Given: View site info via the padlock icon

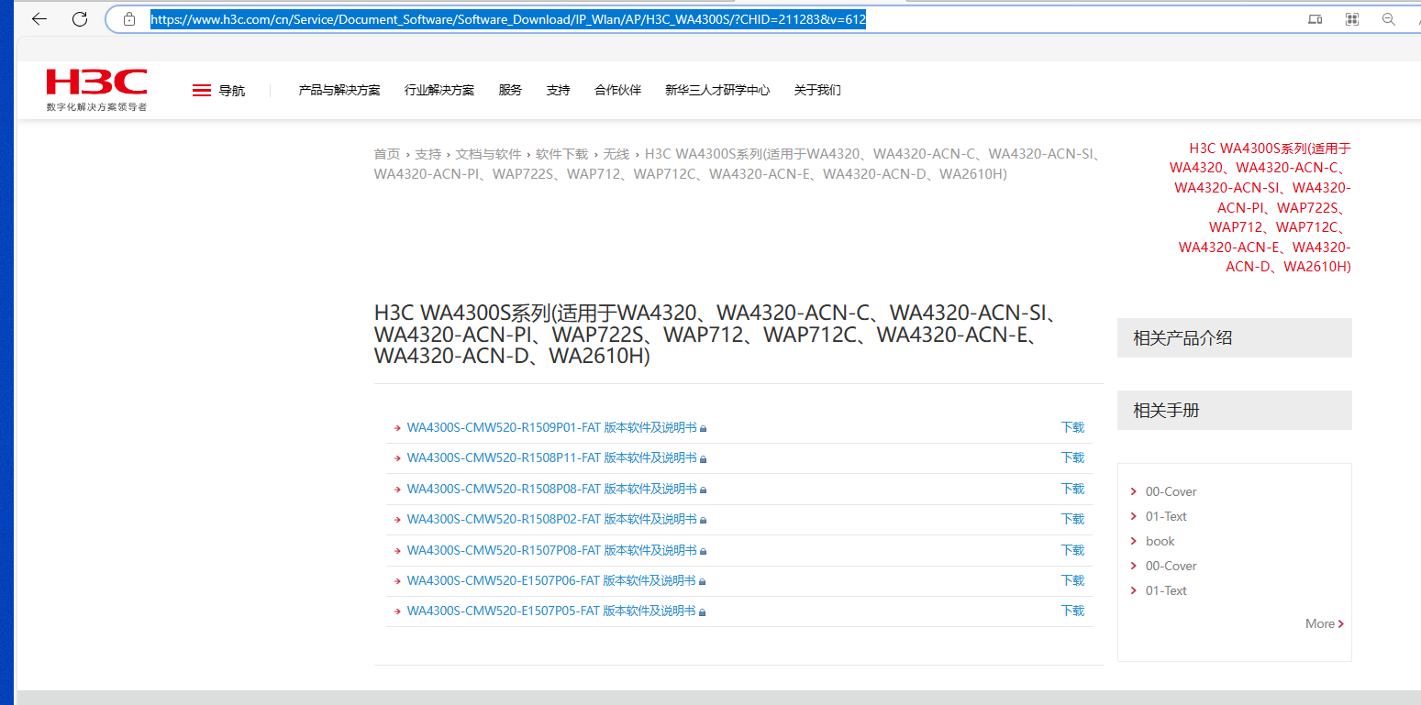Looking at the screenshot, I should point(129,19).
